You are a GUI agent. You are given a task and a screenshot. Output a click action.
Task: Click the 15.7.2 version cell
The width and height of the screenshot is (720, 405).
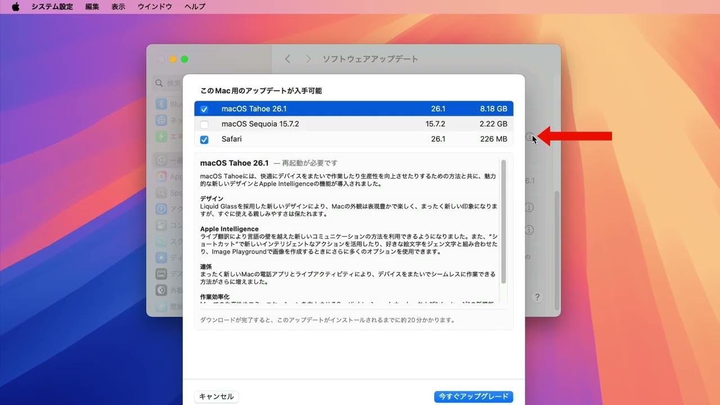[x=435, y=124]
